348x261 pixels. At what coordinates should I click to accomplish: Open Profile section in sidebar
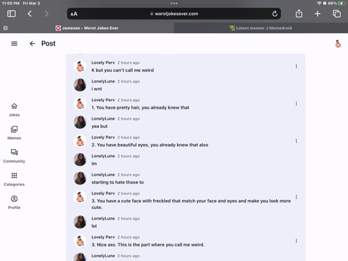[14, 202]
